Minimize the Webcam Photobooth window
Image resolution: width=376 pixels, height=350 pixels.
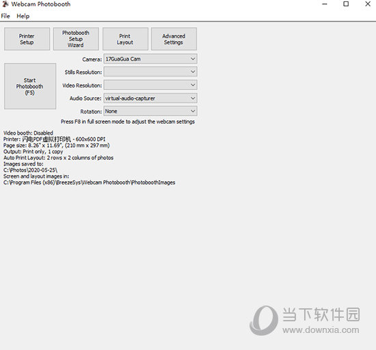point(325,4)
